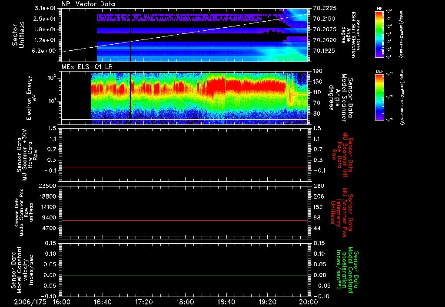Click the '2006/175' date label
The height and width of the screenshot is (307, 445).
[30, 302]
